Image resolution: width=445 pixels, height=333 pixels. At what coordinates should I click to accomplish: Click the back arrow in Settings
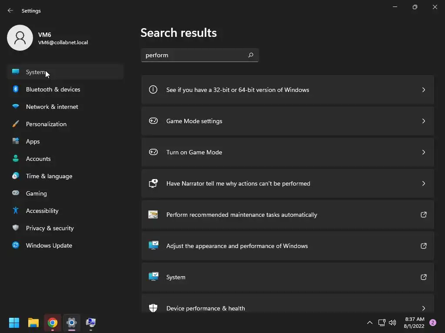click(10, 10)
